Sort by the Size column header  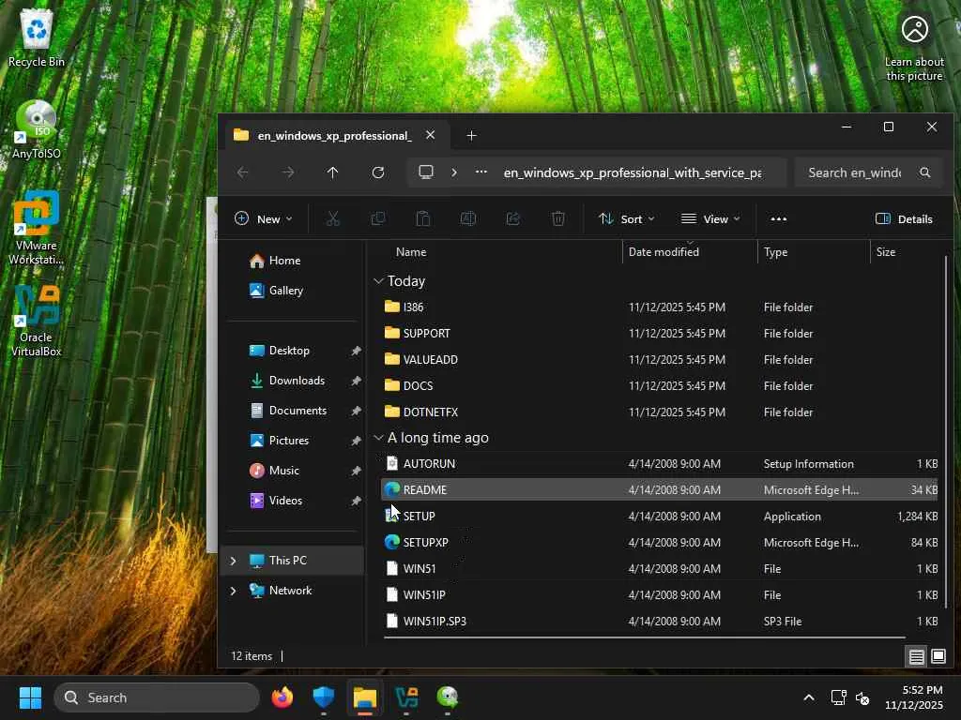click(885, 251)
